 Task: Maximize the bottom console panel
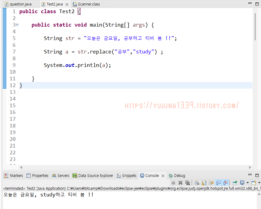257,175
